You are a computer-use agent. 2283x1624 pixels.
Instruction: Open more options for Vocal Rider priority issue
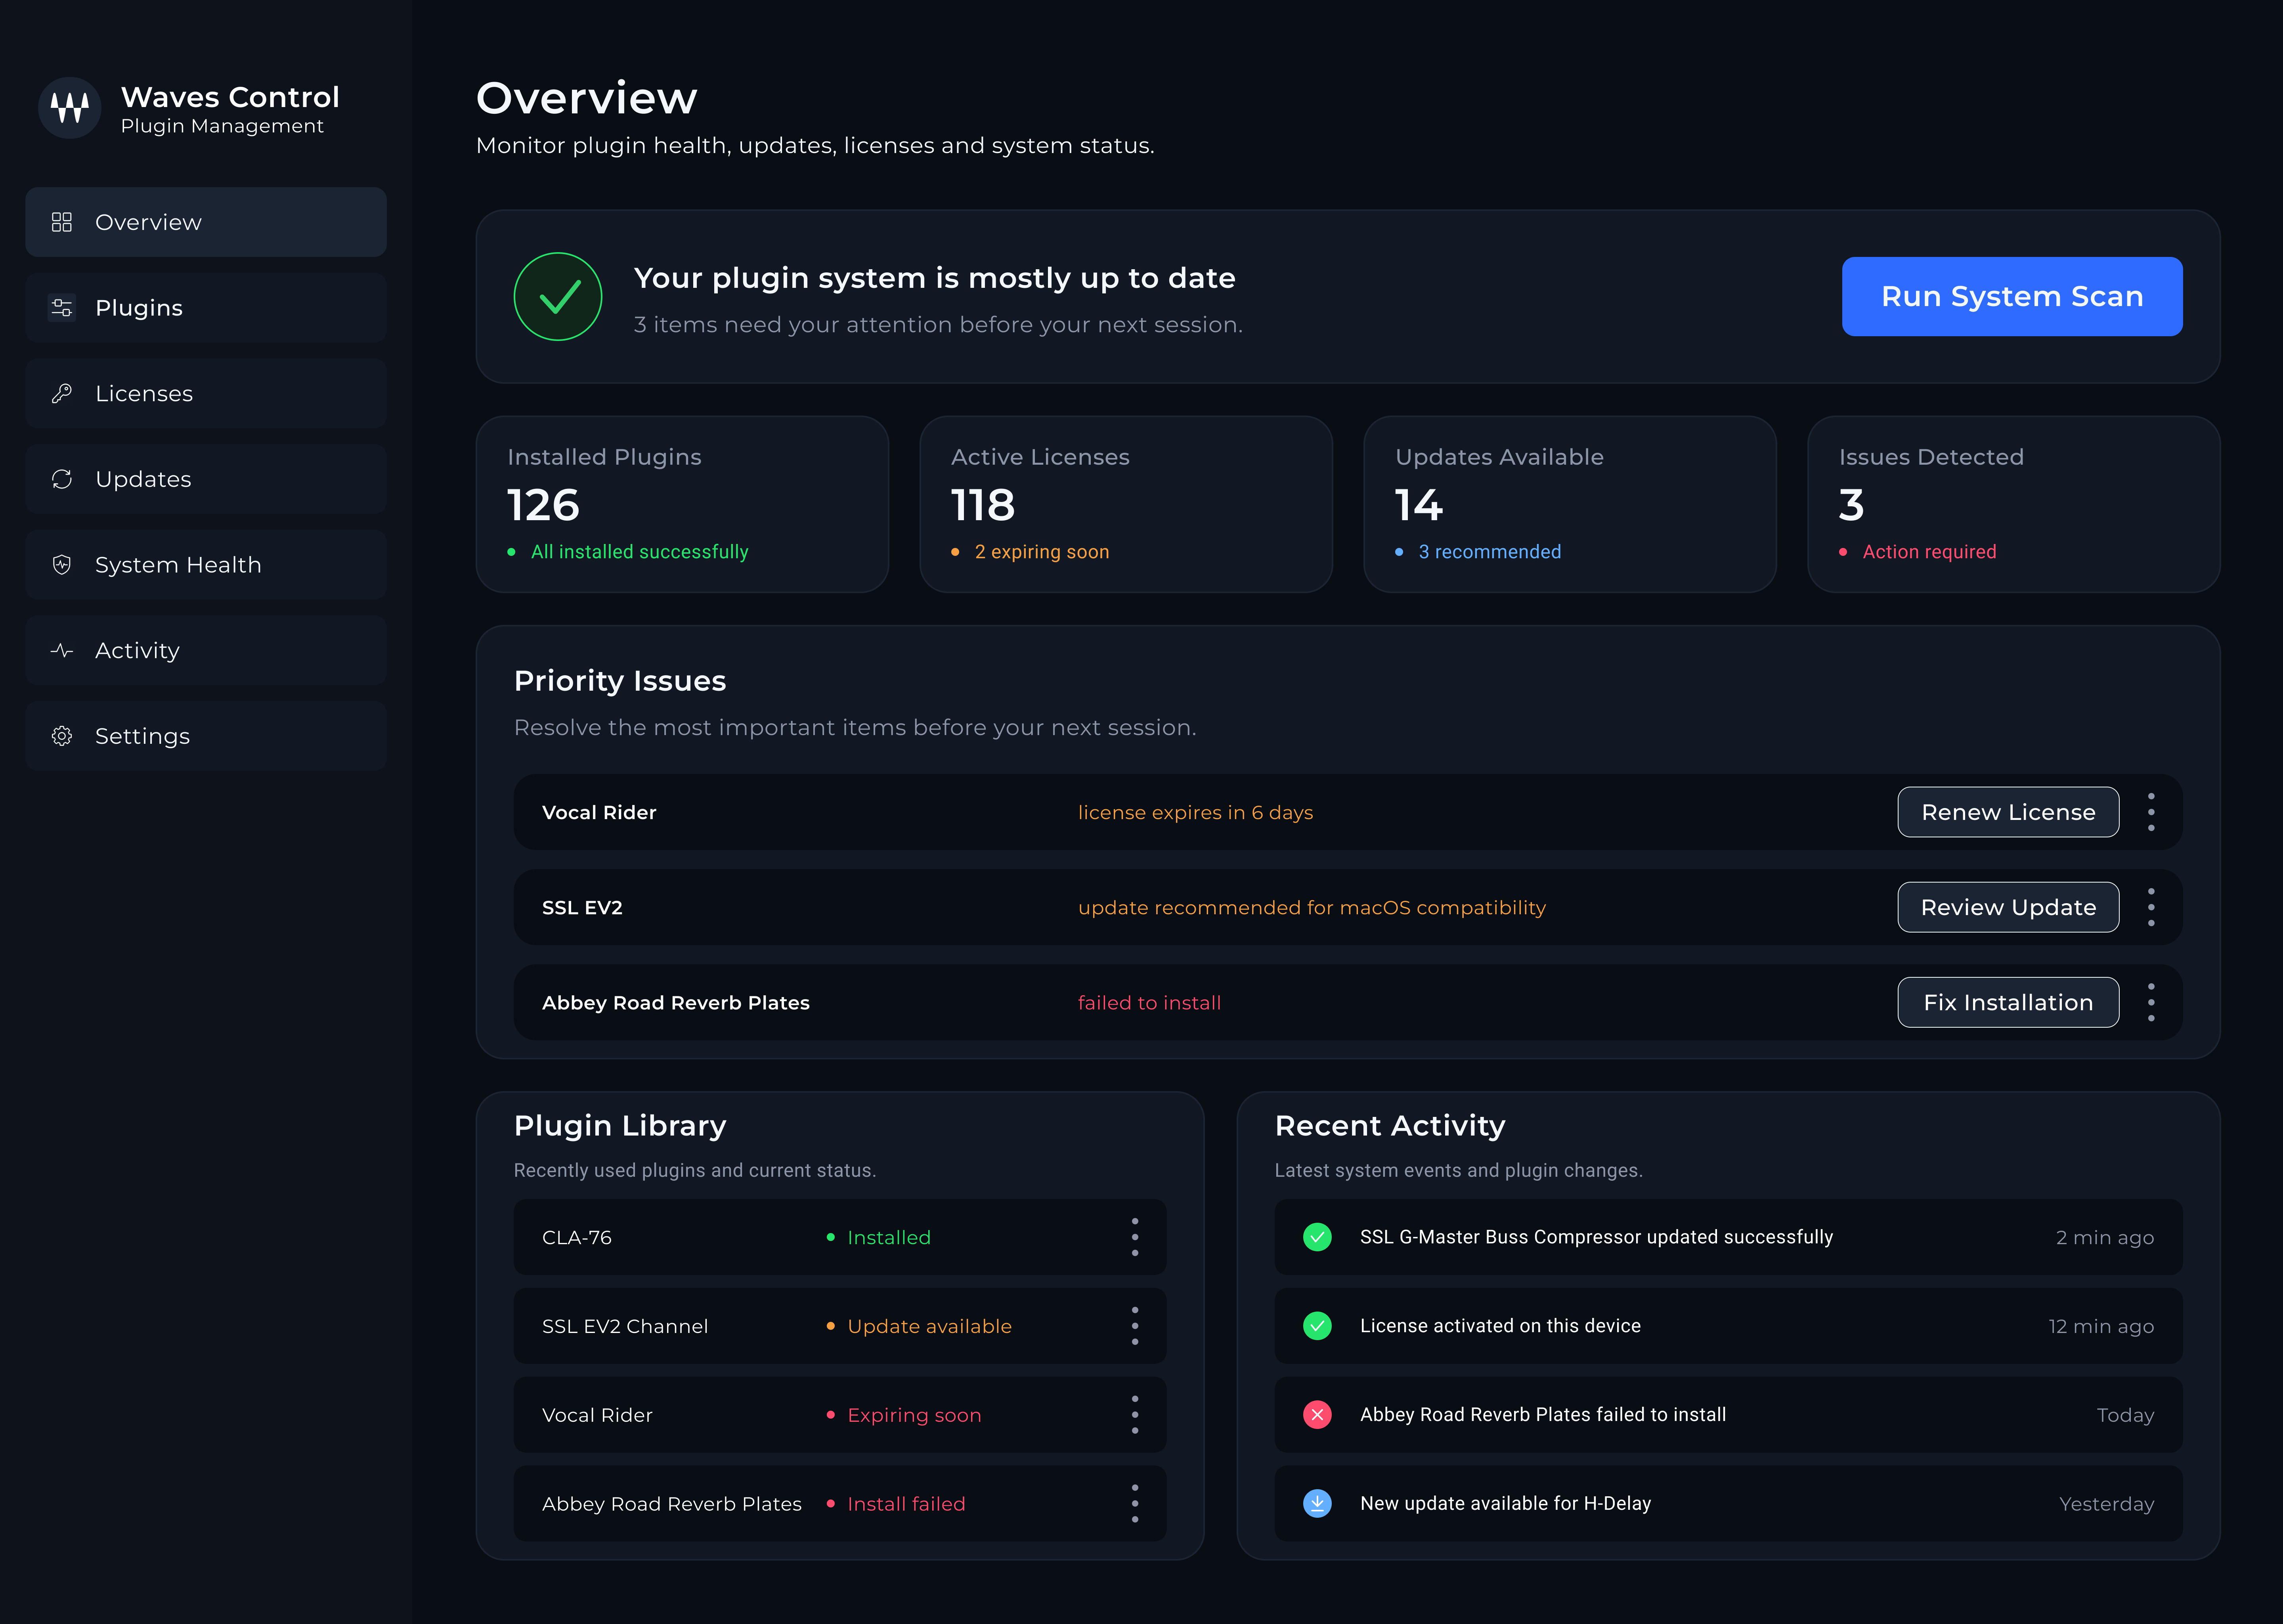(2151, 812)
